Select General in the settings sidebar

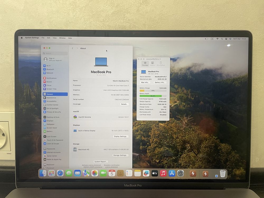[x=55, y=94]
